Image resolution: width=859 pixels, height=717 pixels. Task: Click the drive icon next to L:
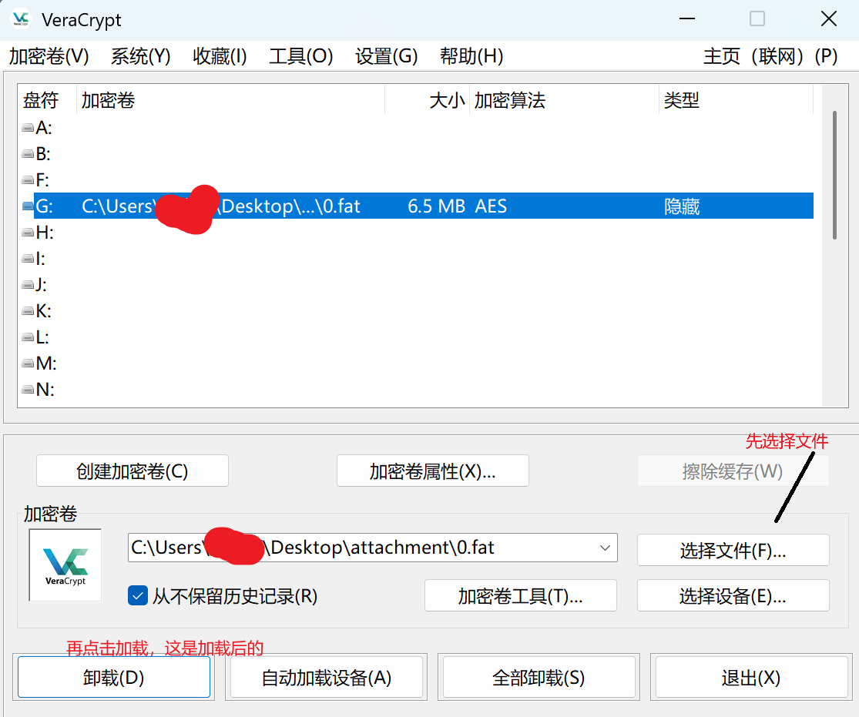point(28,337)
